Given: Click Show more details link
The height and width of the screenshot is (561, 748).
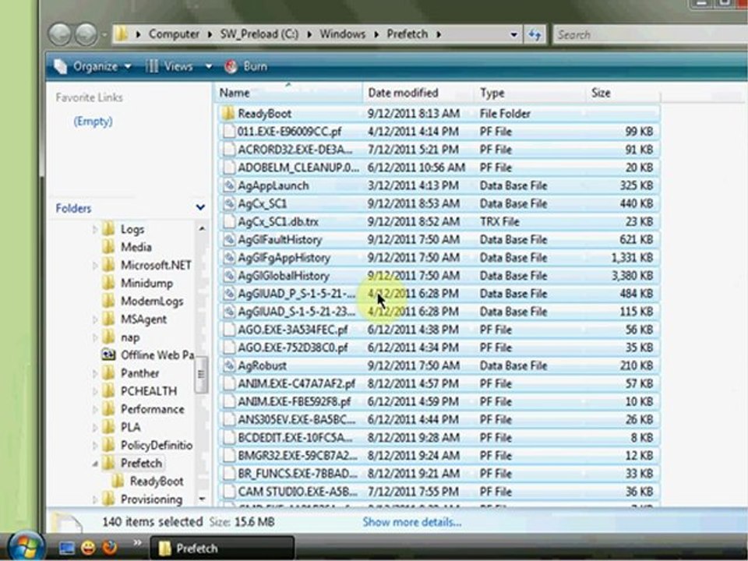Looking at the screenshot, I should (x=411, y=522).
